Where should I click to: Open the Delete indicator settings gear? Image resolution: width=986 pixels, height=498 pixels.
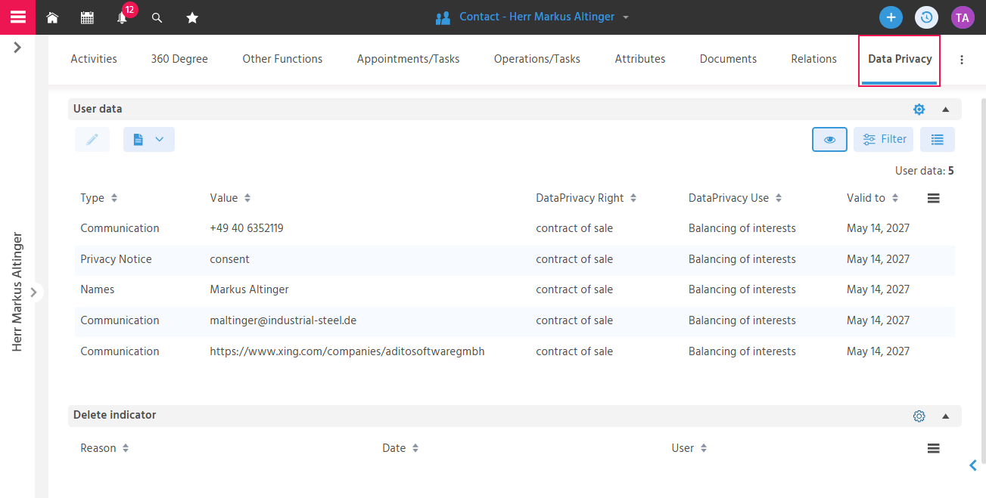[919, 416]
